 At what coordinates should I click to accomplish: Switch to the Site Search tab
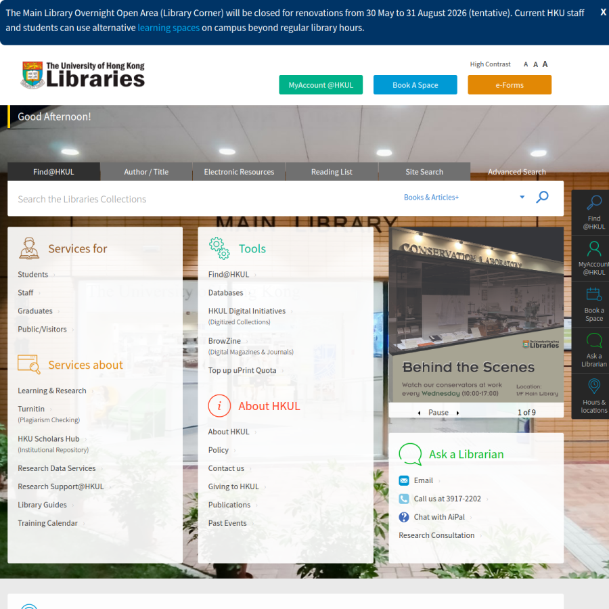[424, 172]
